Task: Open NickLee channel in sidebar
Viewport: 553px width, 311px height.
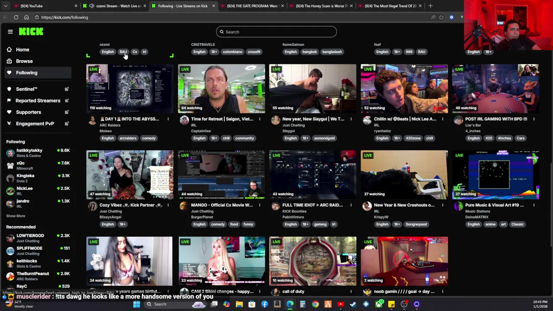Action: 38,190
